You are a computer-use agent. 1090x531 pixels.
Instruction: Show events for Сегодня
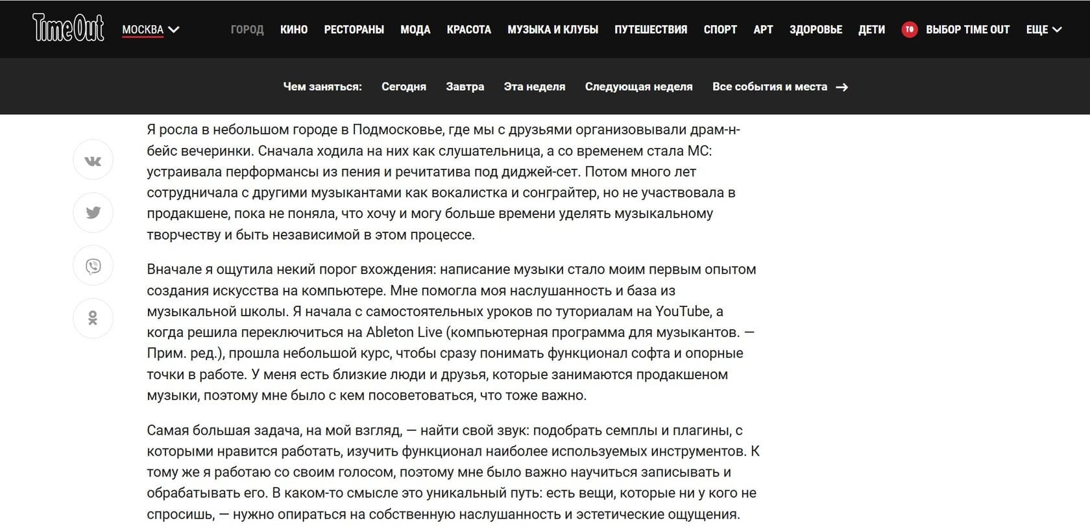pos(404,86)
